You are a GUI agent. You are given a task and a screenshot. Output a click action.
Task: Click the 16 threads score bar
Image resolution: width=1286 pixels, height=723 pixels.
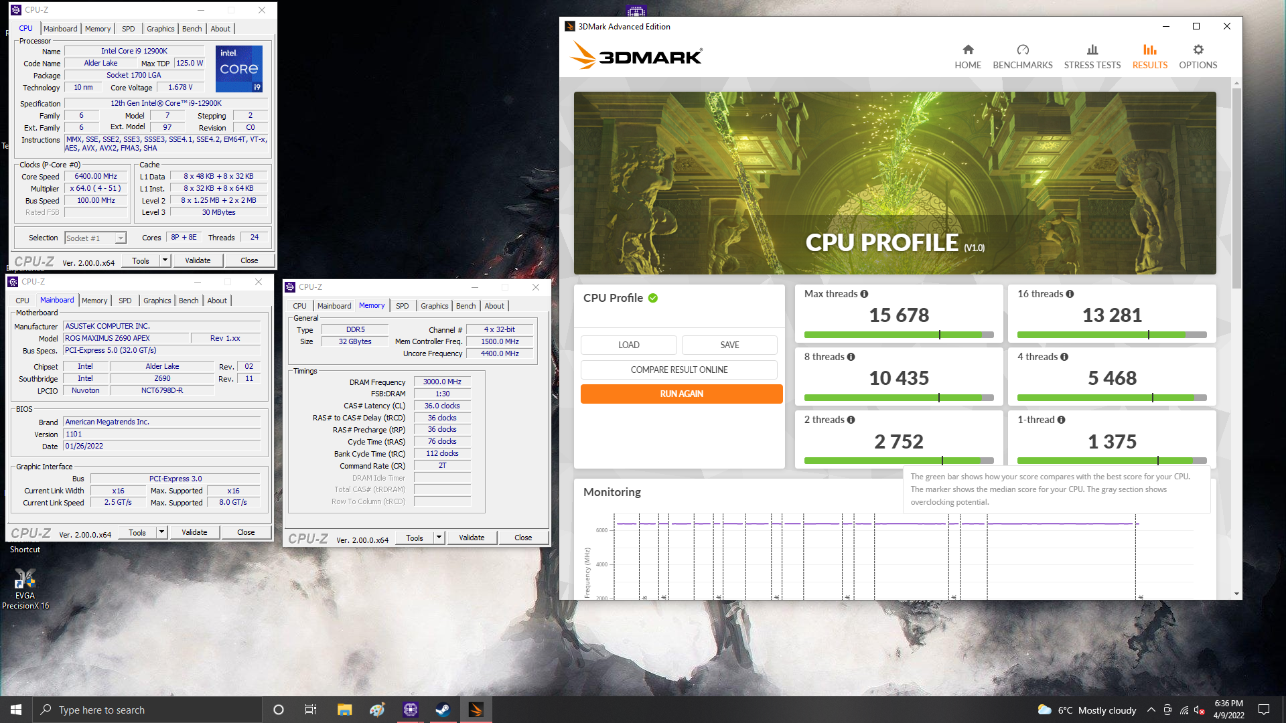(1112, 335)
